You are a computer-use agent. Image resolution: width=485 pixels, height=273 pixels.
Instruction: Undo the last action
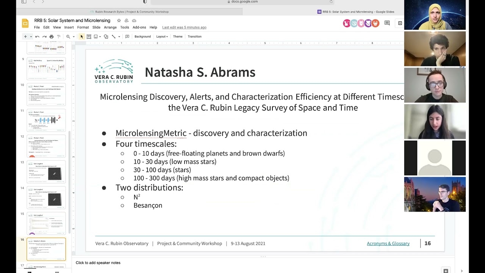click(37, 36)
